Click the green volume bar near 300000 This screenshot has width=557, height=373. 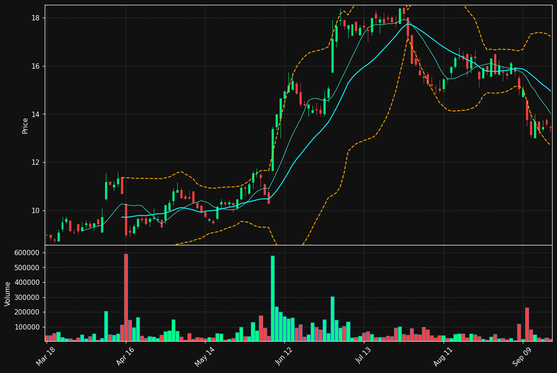(x=332, y=319)
